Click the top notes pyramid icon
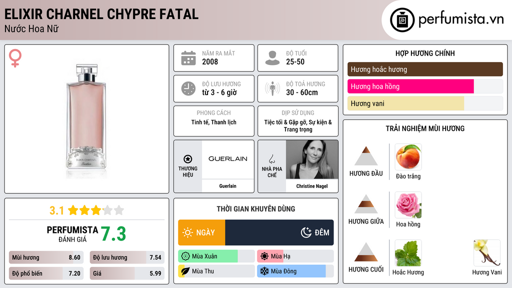This screenshot has width=512, height=288. (x=365, y=156)
